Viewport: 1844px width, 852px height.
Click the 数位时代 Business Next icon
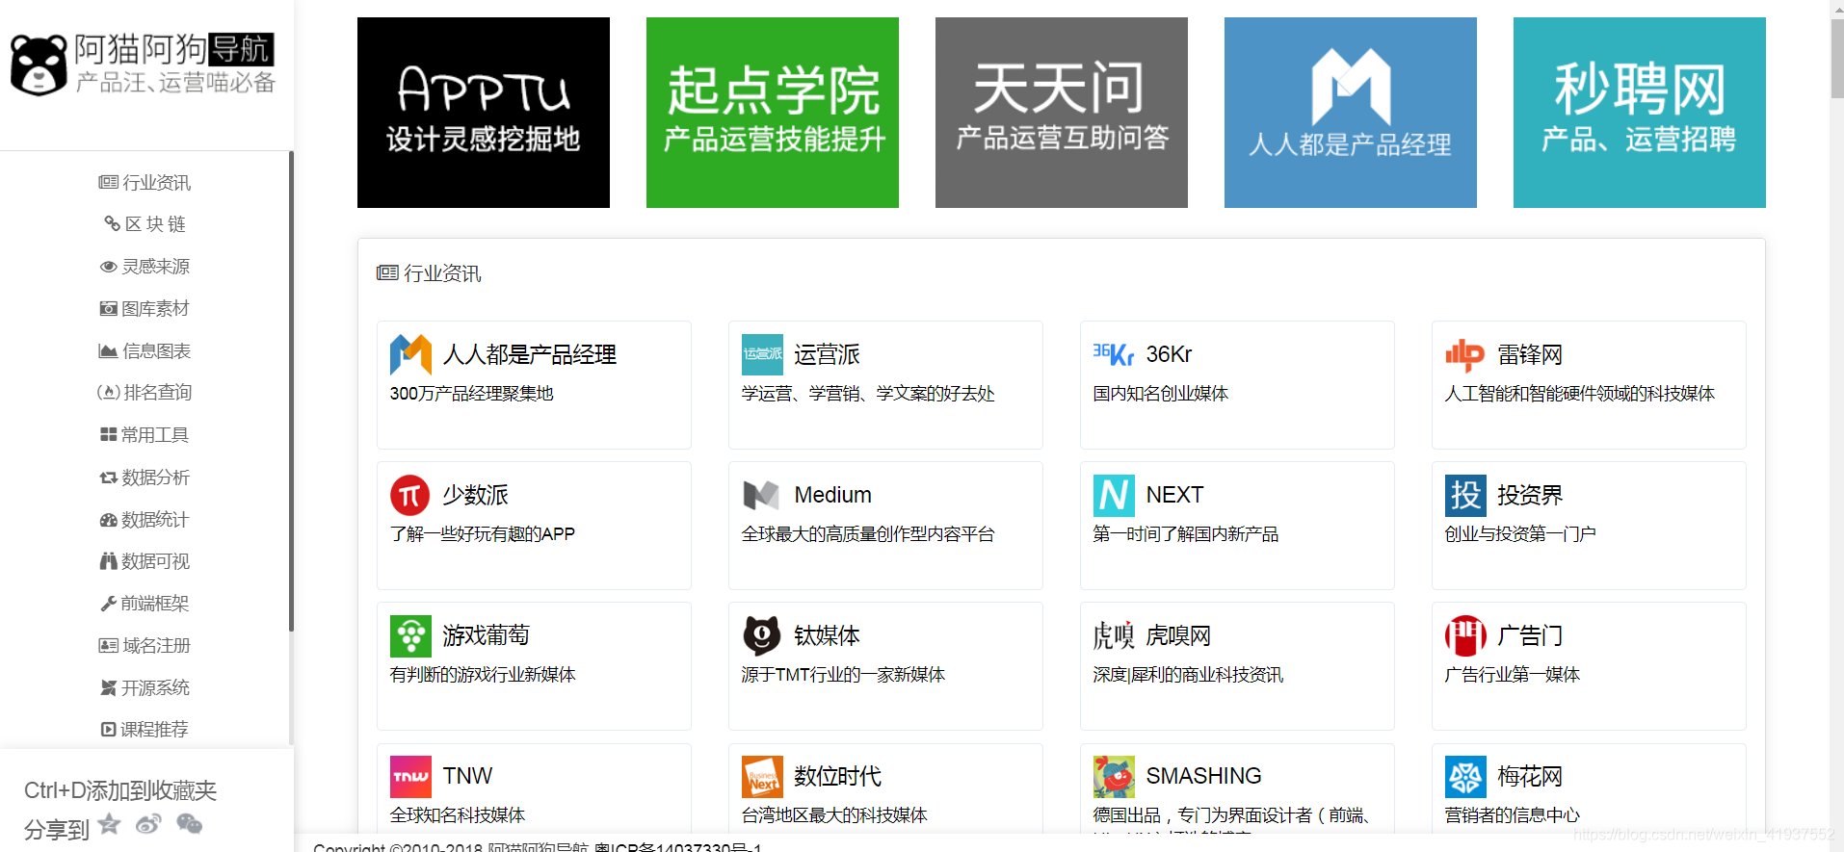coord(762,777)
